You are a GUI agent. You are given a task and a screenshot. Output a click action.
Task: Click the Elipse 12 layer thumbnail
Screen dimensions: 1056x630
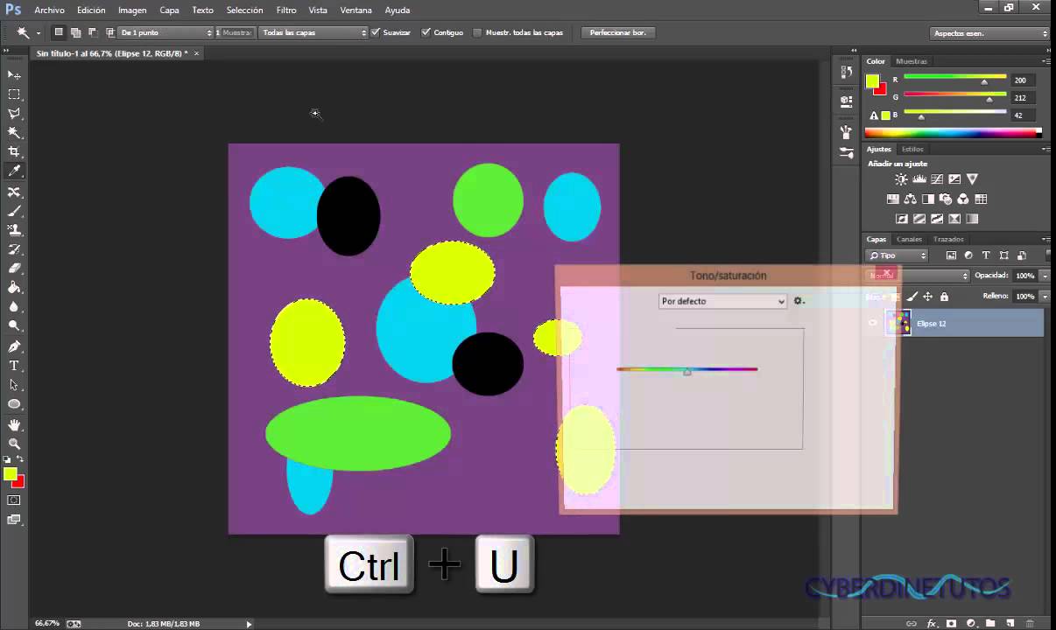(898, 324)
